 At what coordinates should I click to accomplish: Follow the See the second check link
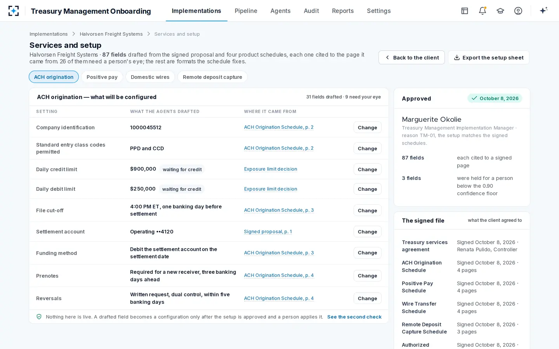coord(354,317)
